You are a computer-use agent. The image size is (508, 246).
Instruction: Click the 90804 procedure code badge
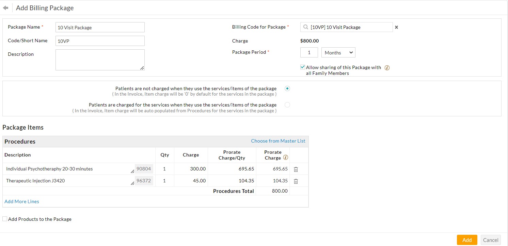144,169
